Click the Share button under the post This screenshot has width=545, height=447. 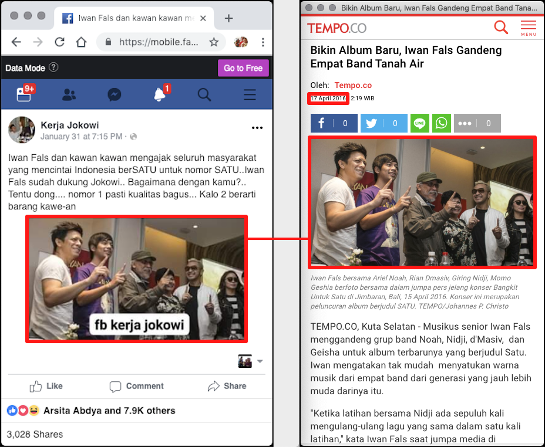point(227,386)
